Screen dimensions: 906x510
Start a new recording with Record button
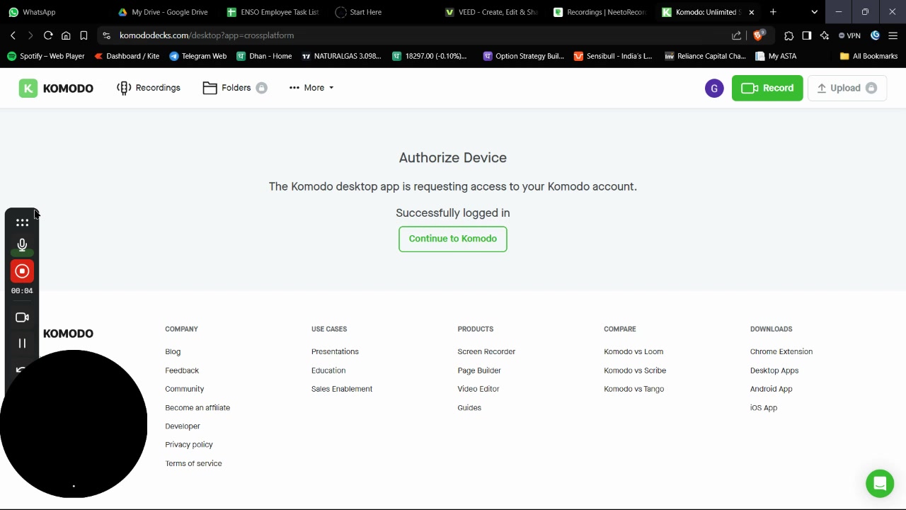767,88
